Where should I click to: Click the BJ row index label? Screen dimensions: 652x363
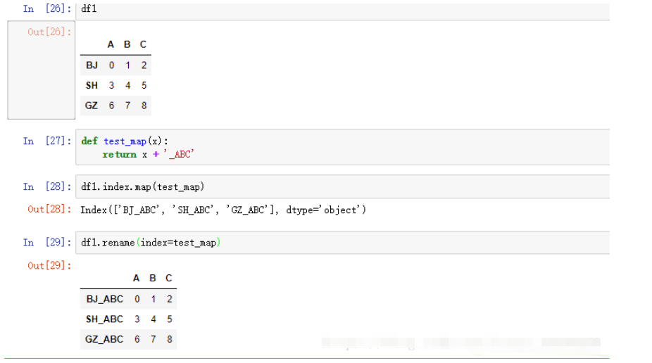pyautogui.click(x=92, y=65)
